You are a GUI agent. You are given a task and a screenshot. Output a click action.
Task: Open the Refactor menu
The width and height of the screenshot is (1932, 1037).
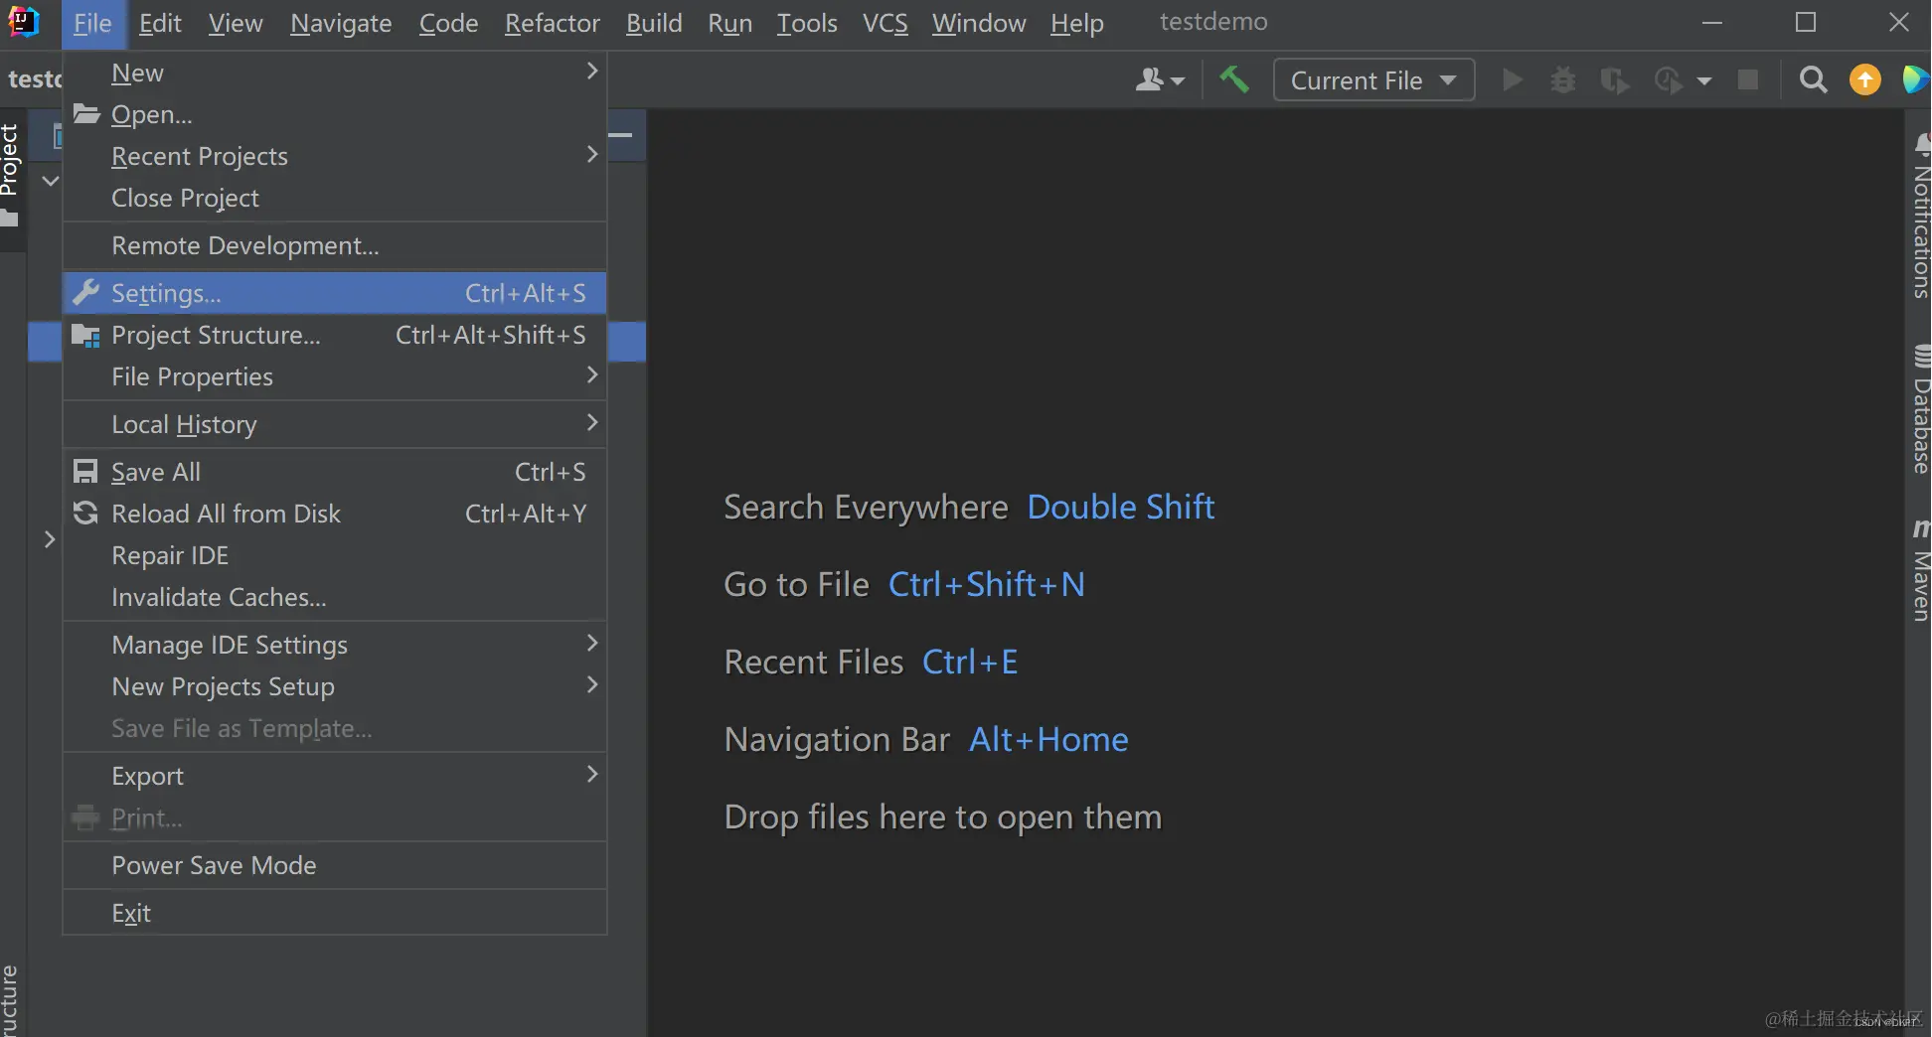click(x=553, y=23)
